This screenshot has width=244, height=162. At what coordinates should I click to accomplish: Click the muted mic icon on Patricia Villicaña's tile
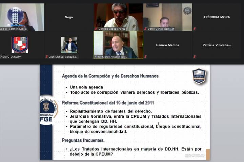point(195,57)
